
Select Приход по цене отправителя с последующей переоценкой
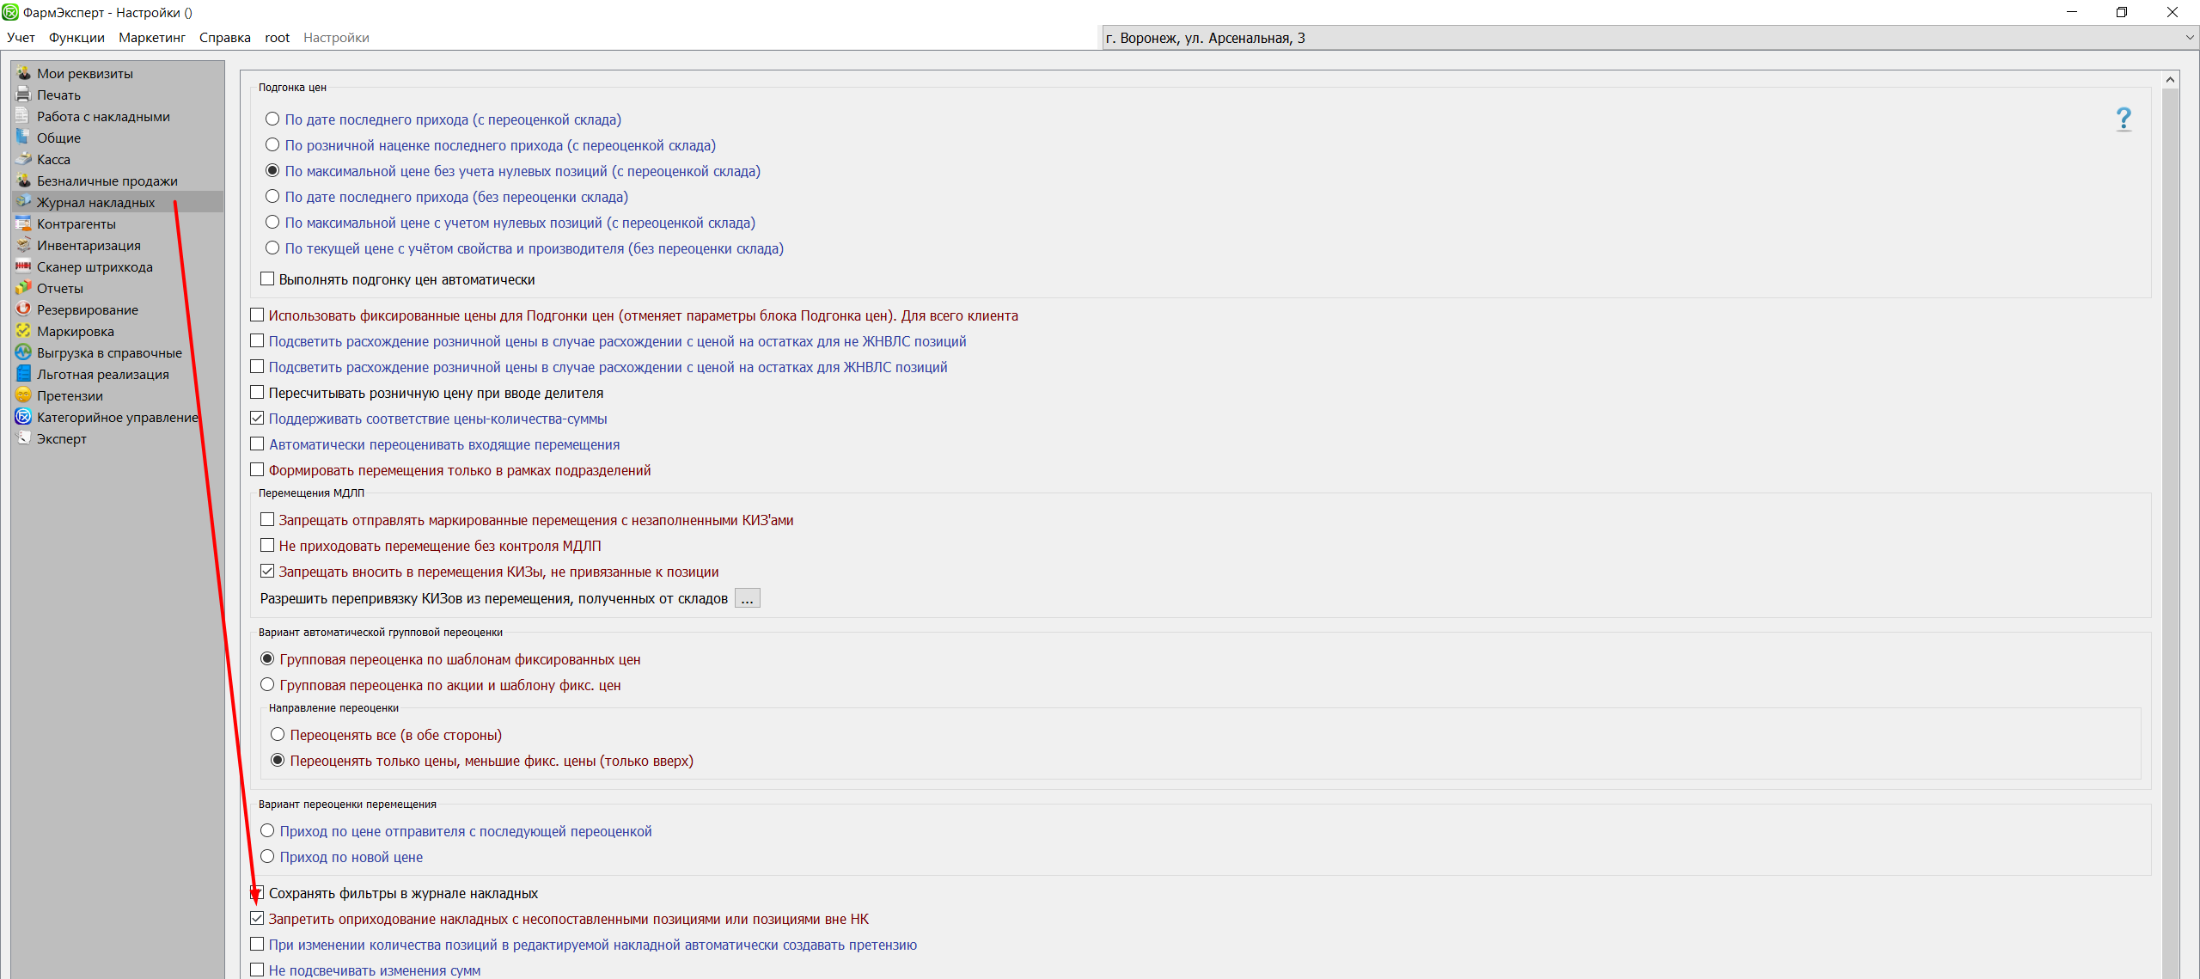[267, 830]
